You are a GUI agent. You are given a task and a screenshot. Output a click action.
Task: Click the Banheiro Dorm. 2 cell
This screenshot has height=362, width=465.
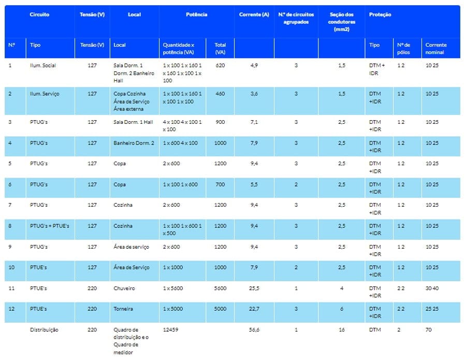click(134, 143)
